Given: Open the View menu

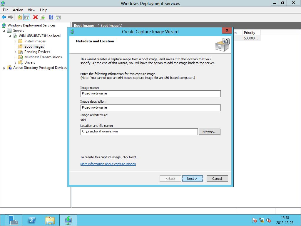Looking at the screenshot, I should tap(31, 10).
